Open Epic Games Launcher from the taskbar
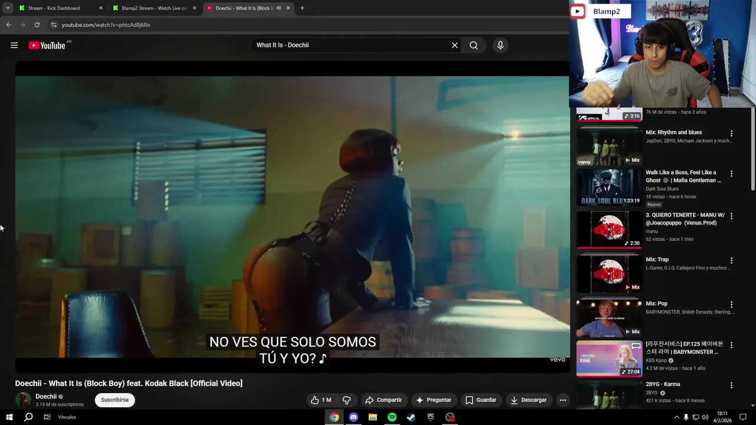This screenshot has width=756, height=425. click(431, 417)
